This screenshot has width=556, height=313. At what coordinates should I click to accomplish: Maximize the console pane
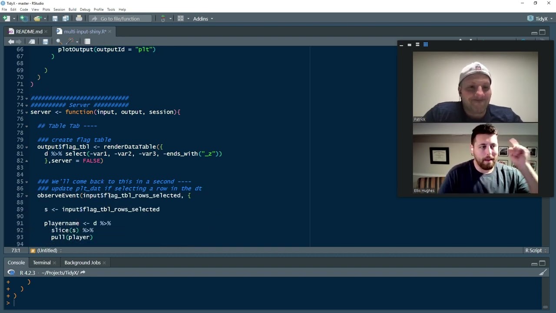point(542,263)
